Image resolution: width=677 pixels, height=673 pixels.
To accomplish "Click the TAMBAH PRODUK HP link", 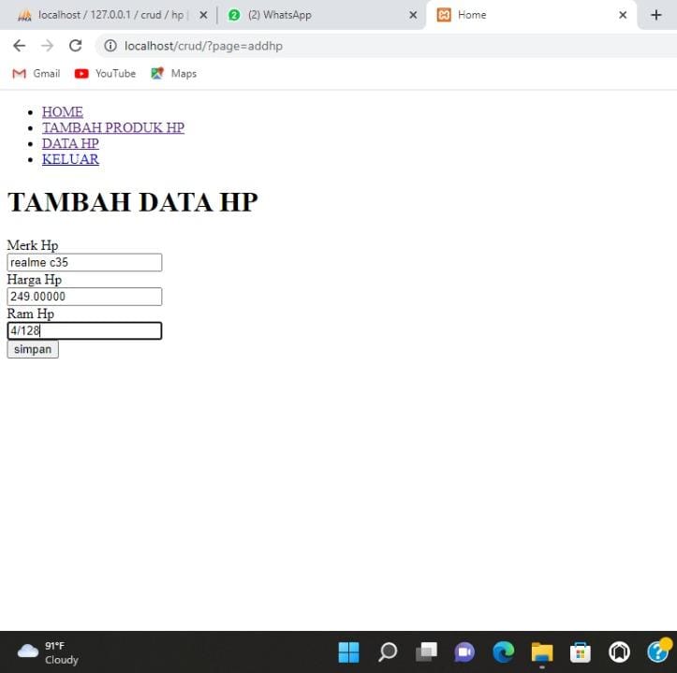I will click(x=112, y=127).
